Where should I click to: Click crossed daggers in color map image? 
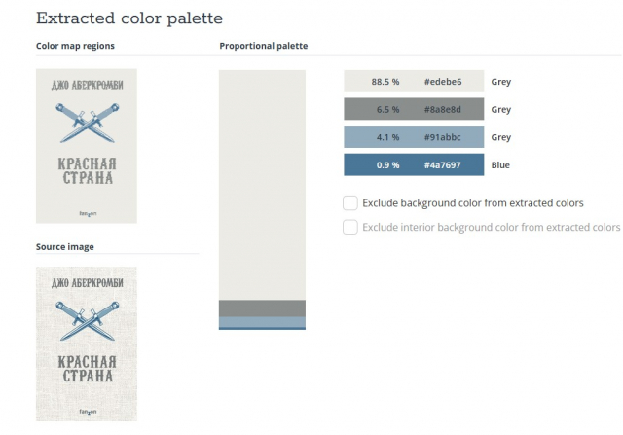[x=87, y=123]
